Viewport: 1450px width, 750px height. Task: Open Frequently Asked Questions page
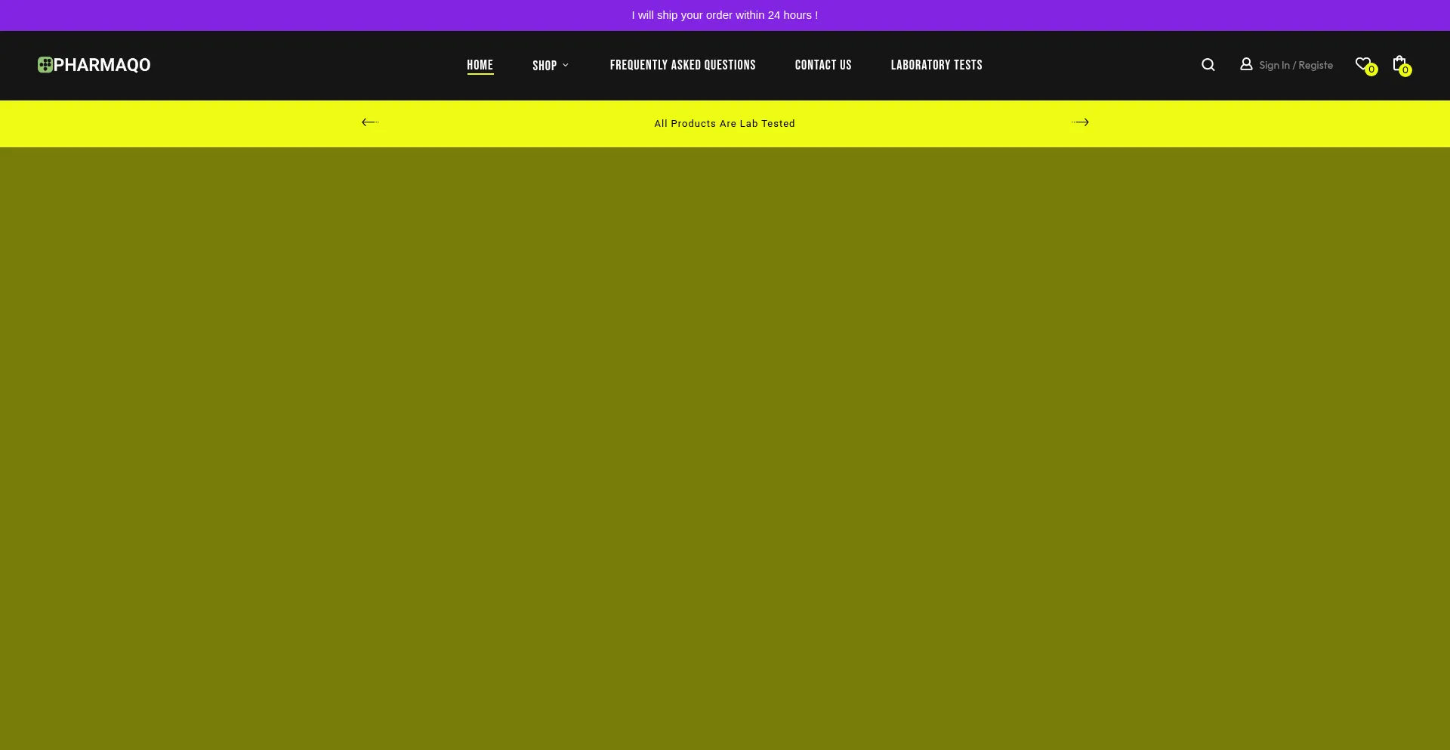[x=683, y=65]
